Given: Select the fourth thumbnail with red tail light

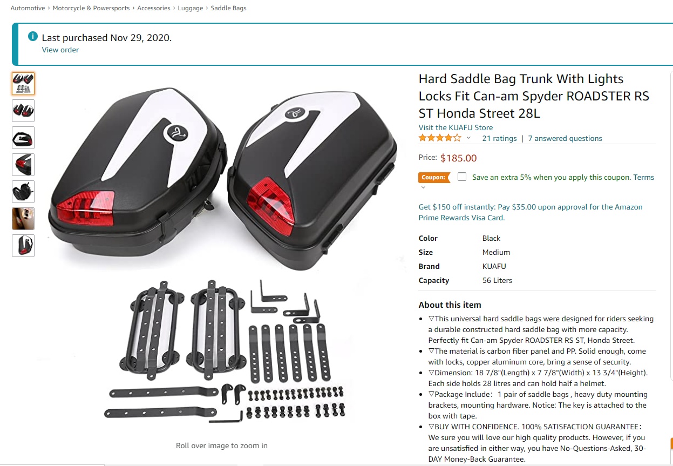Looking at the screenshot, I should pyautogui.click(x=23, y=165).
